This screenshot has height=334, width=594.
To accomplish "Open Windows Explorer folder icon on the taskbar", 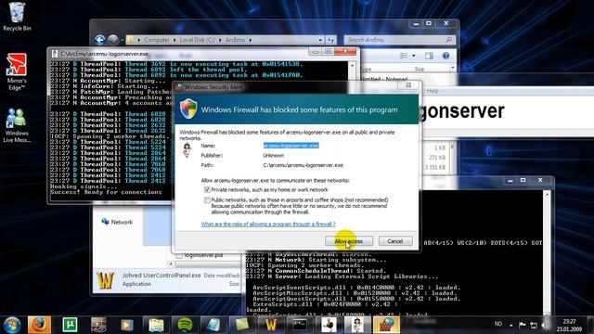I will (156, 325).
